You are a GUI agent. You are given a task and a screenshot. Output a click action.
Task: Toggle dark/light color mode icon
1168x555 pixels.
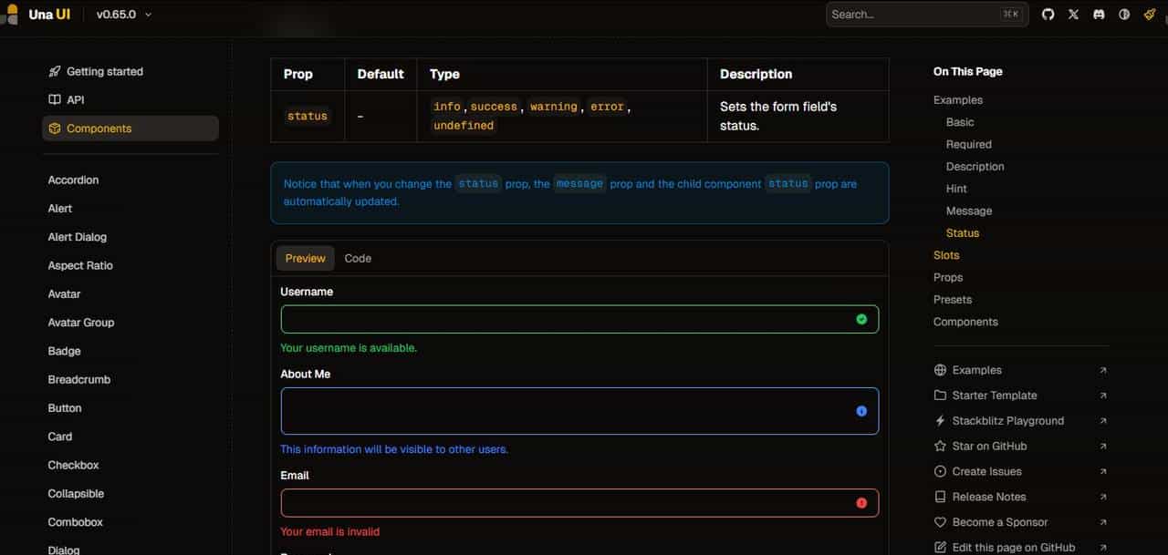[x=1124, y=15]
